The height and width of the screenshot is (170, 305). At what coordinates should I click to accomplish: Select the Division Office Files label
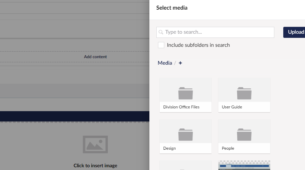click(x=181, y=107)
